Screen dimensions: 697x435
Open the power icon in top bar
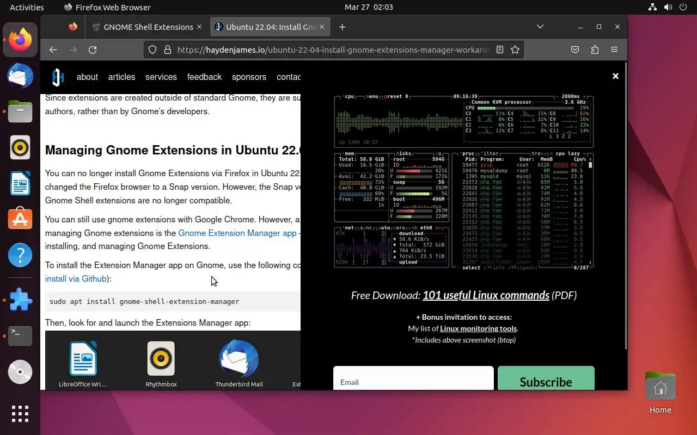click(x=683, y=7)
